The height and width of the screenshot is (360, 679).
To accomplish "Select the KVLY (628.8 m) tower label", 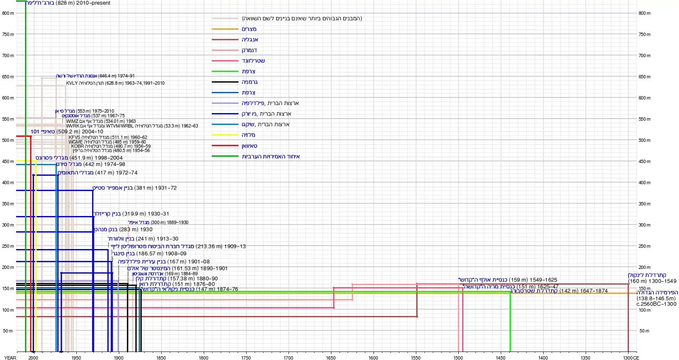I will tap(115, 83).
